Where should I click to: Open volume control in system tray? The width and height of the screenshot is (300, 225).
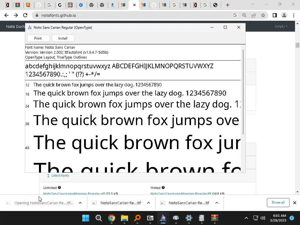point(263,218)
